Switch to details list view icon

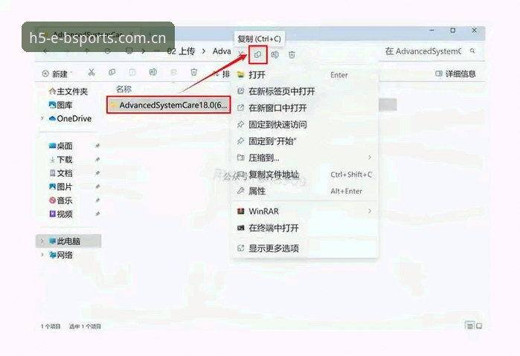click(x=469, y=326)
